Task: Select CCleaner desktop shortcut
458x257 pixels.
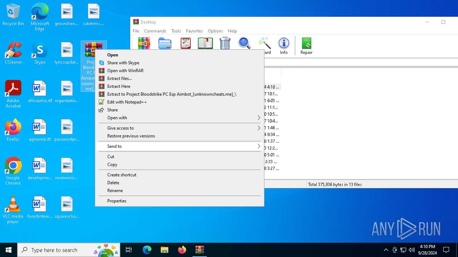Action: click(x=13, y=53)
